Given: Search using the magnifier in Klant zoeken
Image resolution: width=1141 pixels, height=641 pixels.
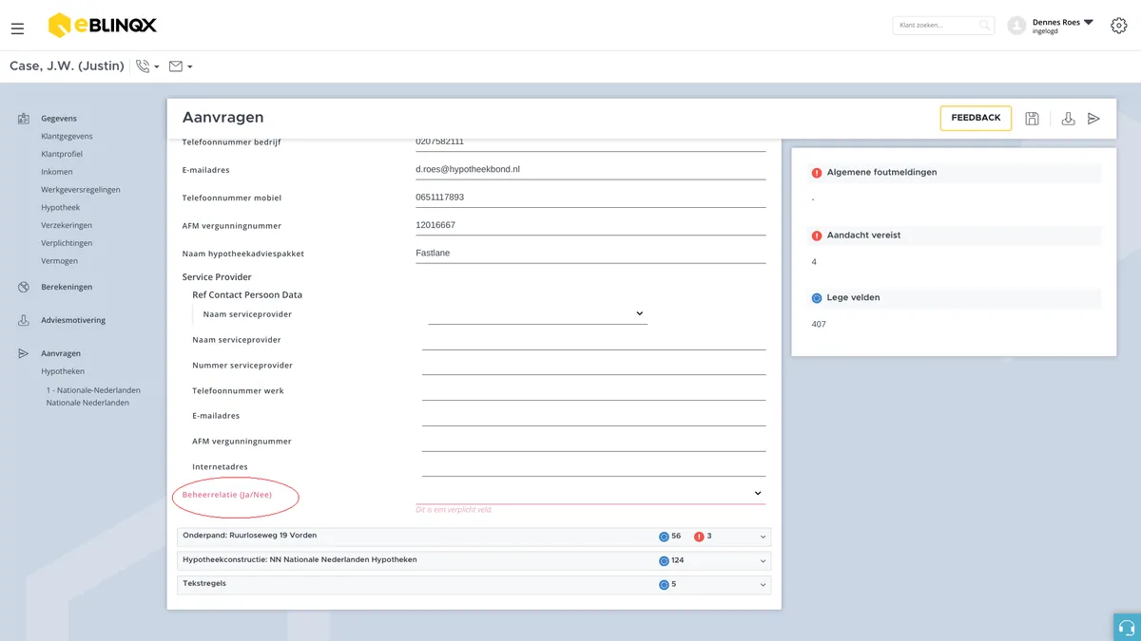Looking at the screenshot, I should [985, 26].
